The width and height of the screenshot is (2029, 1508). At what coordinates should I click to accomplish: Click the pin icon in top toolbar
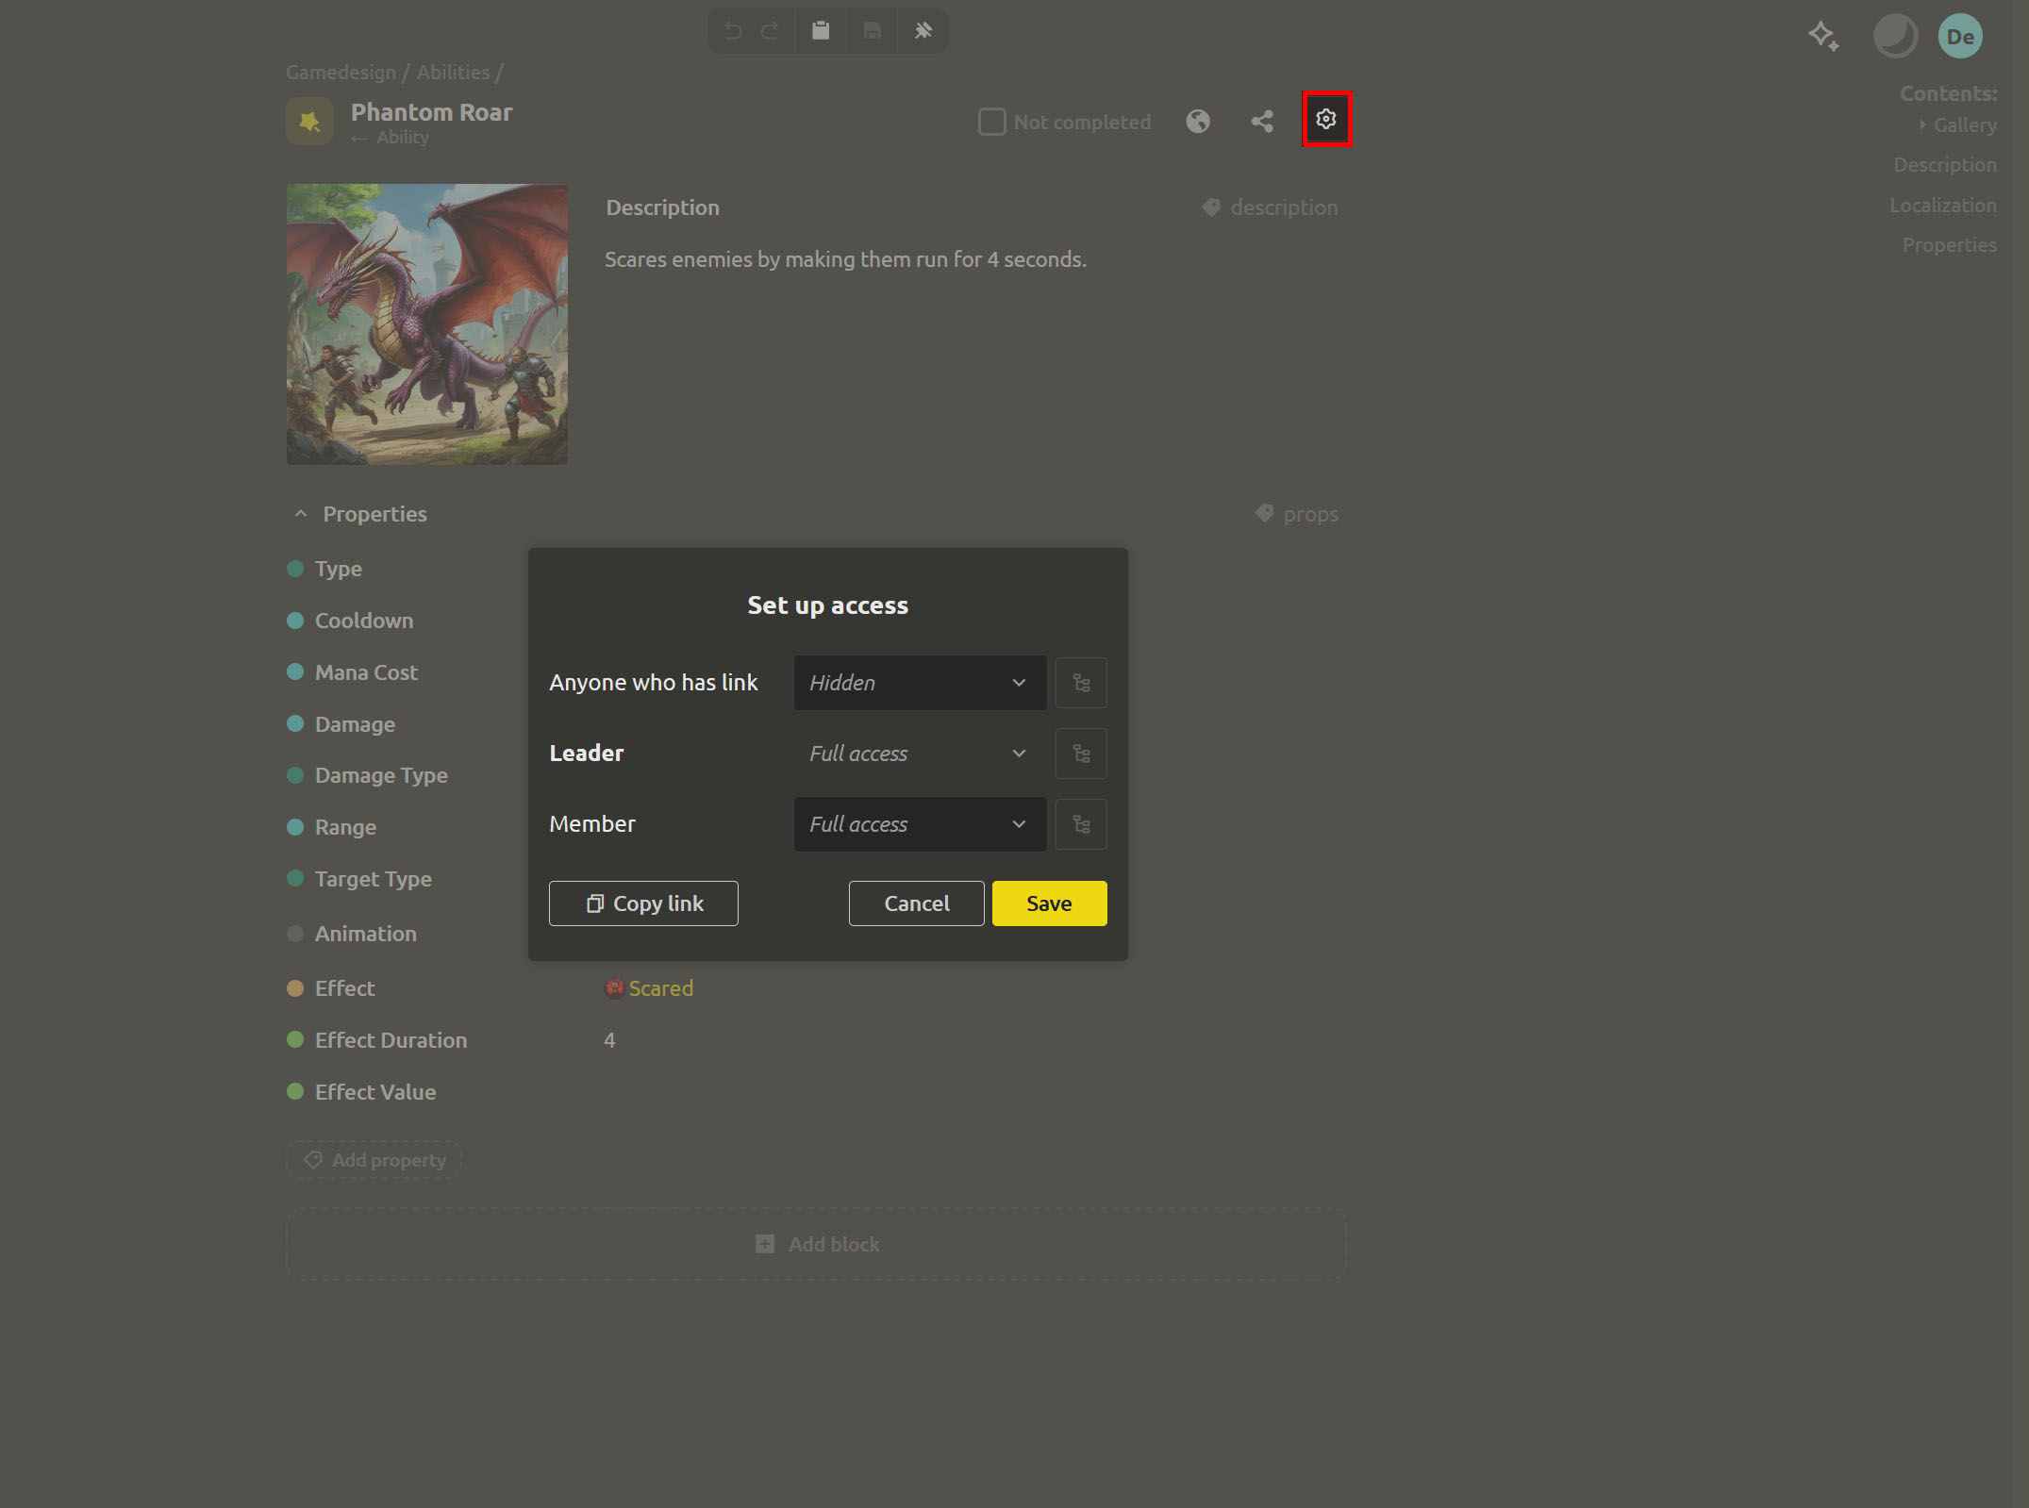tap(923, 31)
